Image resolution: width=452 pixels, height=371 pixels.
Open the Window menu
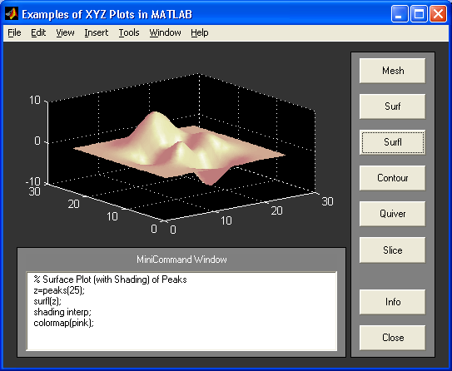[165, 32]
